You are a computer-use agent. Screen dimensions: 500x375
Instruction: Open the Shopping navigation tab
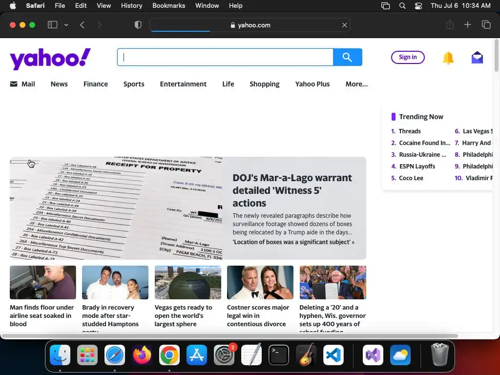tap(264, 84)
